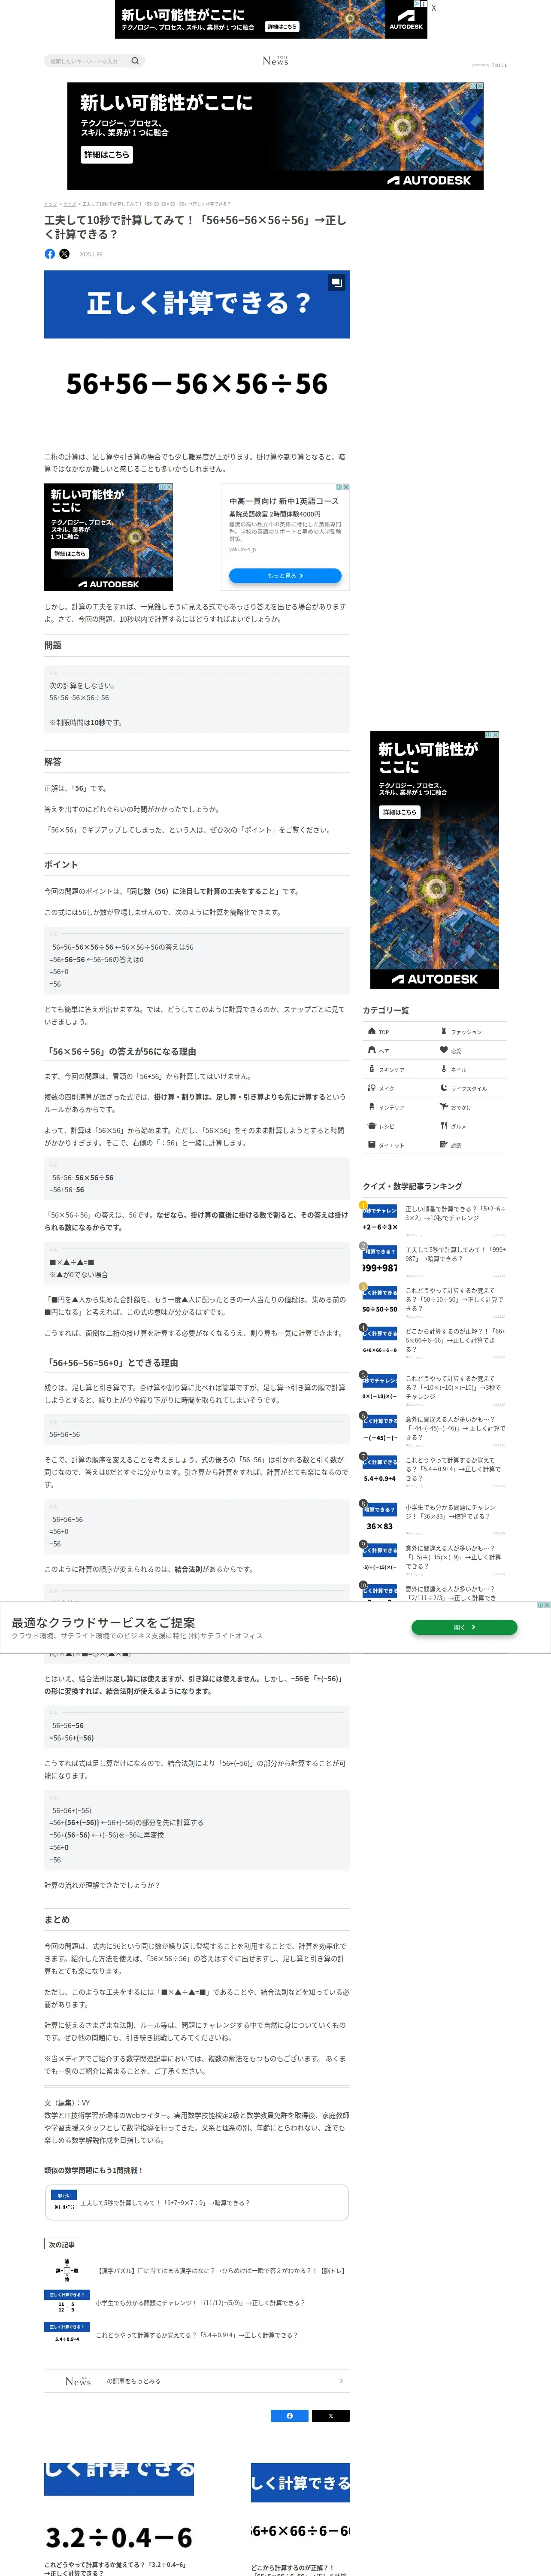The image size is (551, 2576).
Task: Click クイズ breadcrumb link
Action: [70, 204]
